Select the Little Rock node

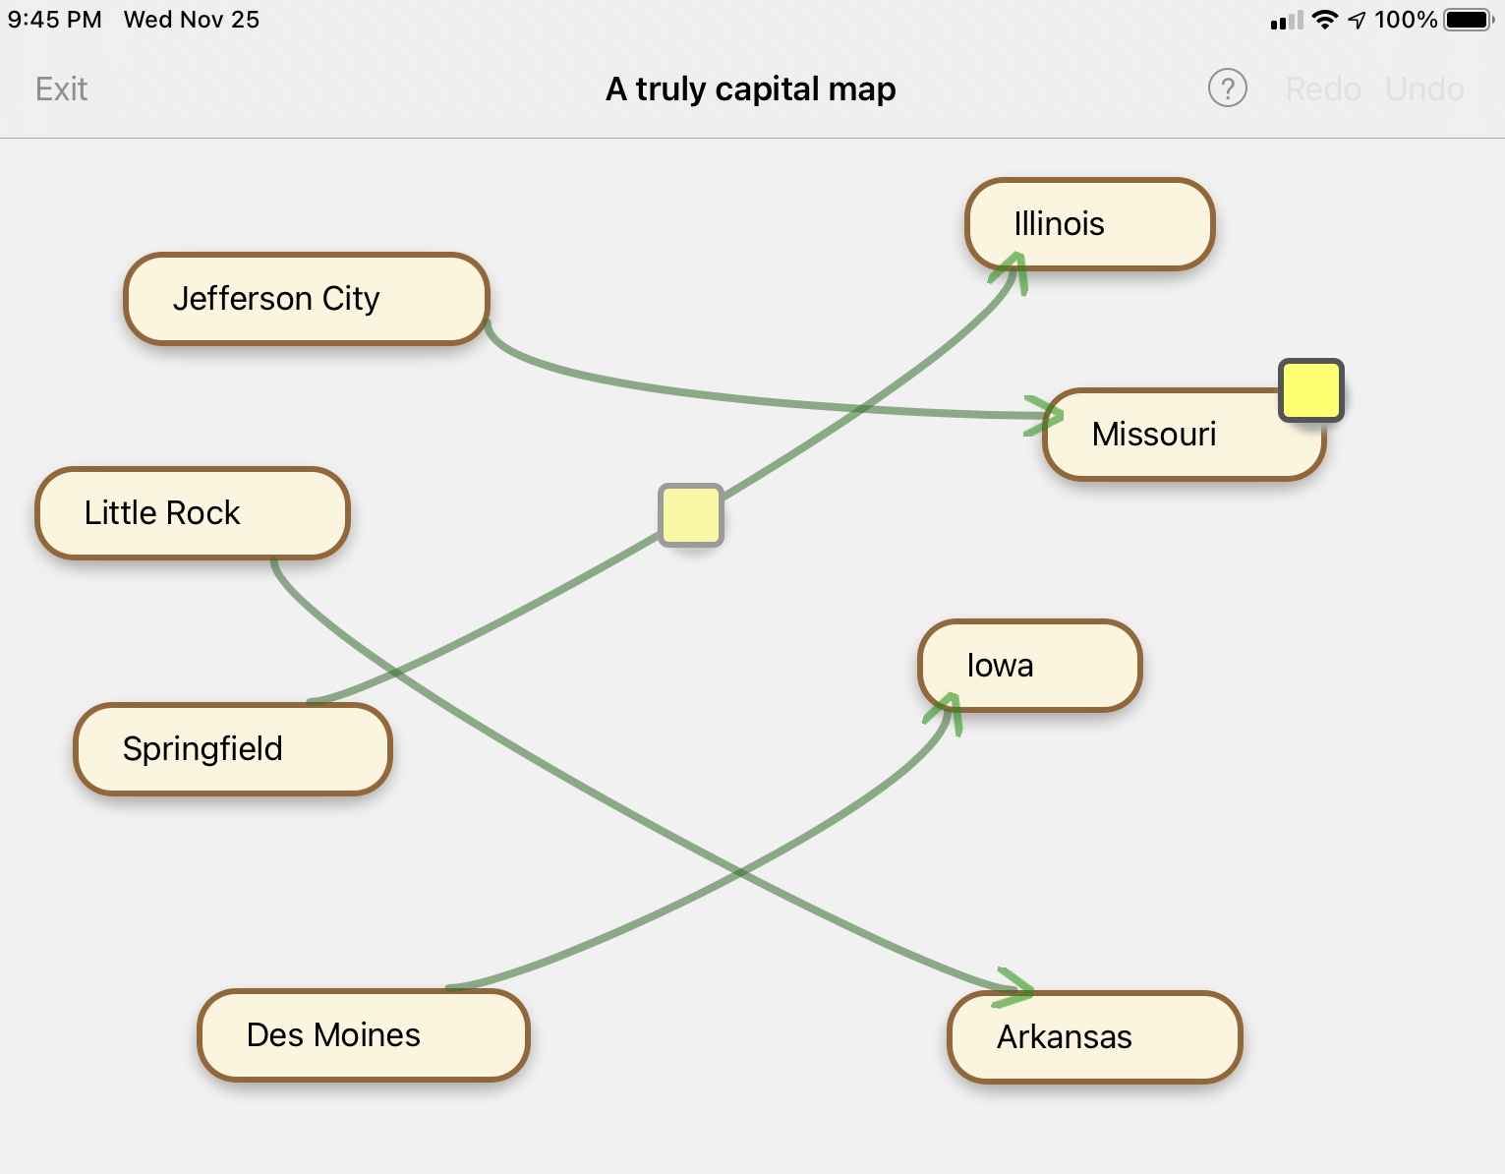coord(192,512)
